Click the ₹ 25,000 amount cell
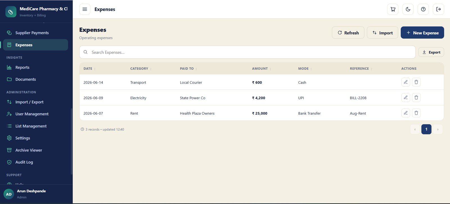Viewport: 450px width, 204px height. click(x=260, y=113)
